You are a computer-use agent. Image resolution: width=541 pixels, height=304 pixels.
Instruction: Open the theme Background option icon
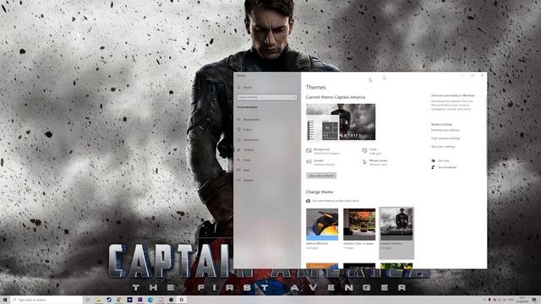(309, 151)
